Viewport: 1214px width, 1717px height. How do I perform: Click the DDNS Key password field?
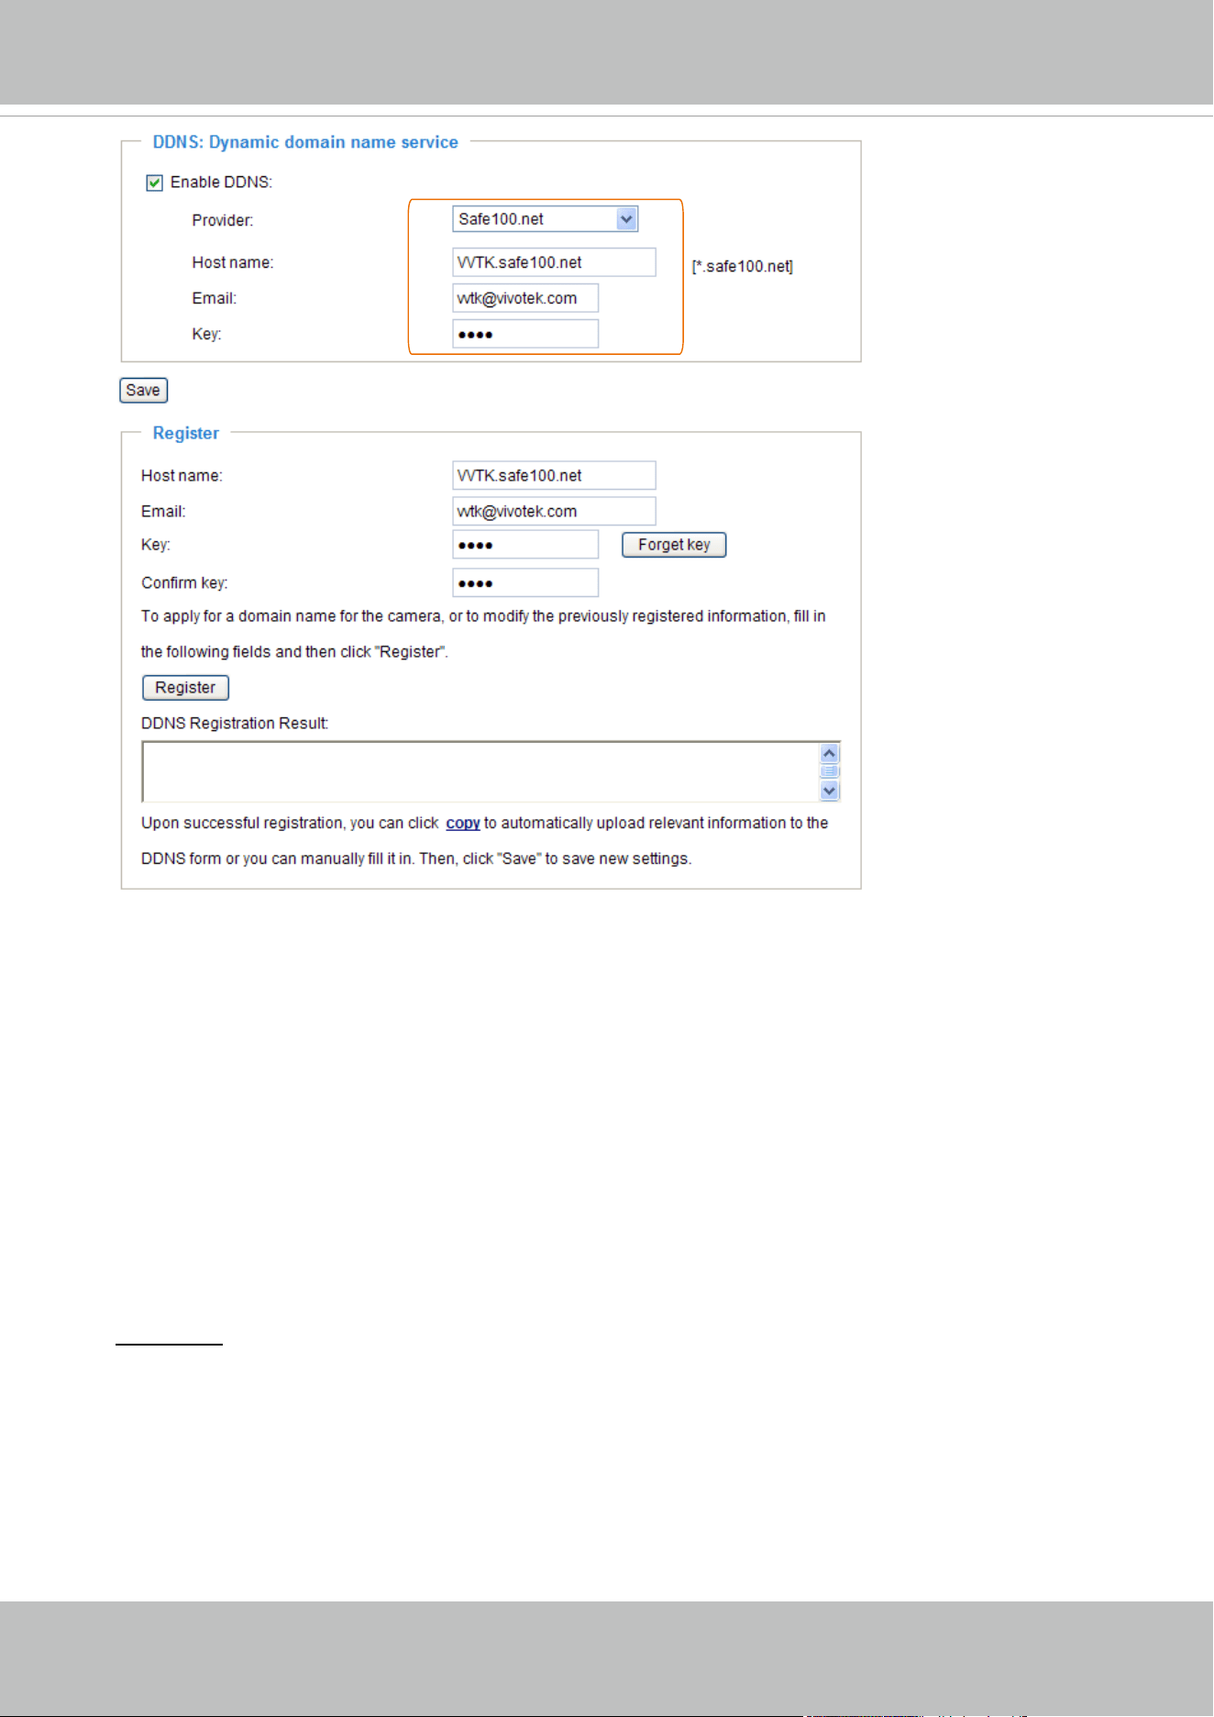(x=525, y=334)
